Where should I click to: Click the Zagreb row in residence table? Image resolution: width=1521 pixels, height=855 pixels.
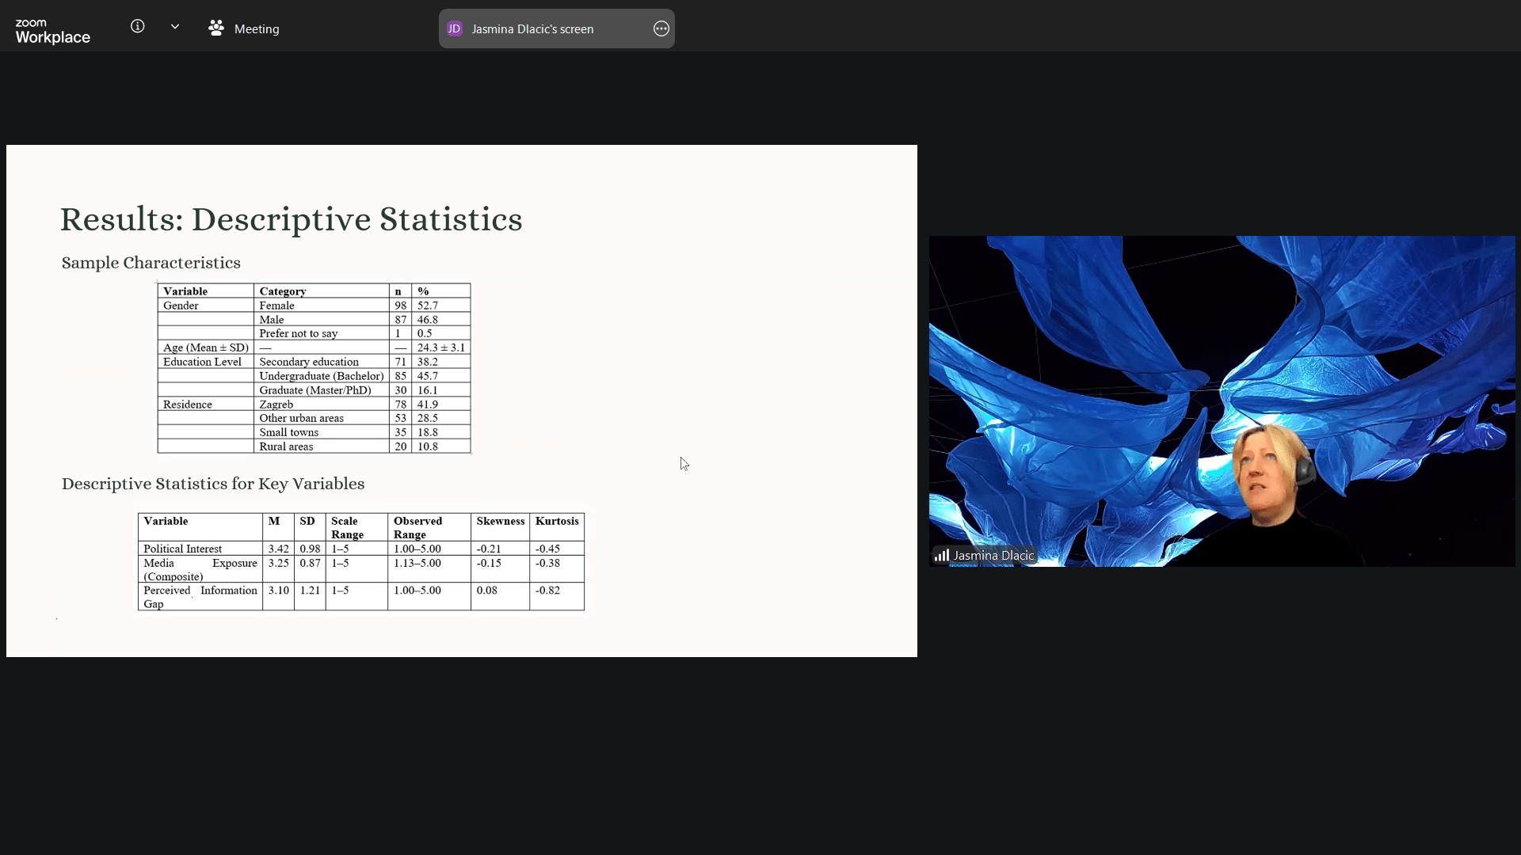click(276, 405)
